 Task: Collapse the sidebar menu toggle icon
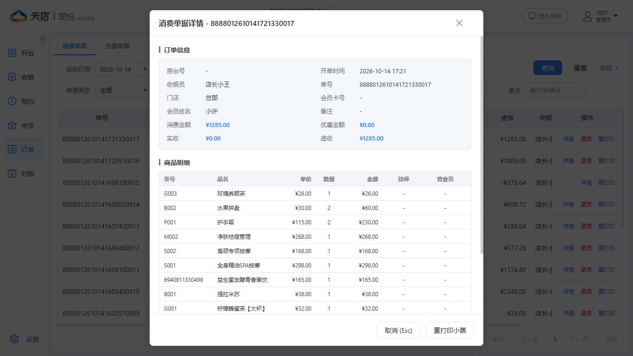43,38
